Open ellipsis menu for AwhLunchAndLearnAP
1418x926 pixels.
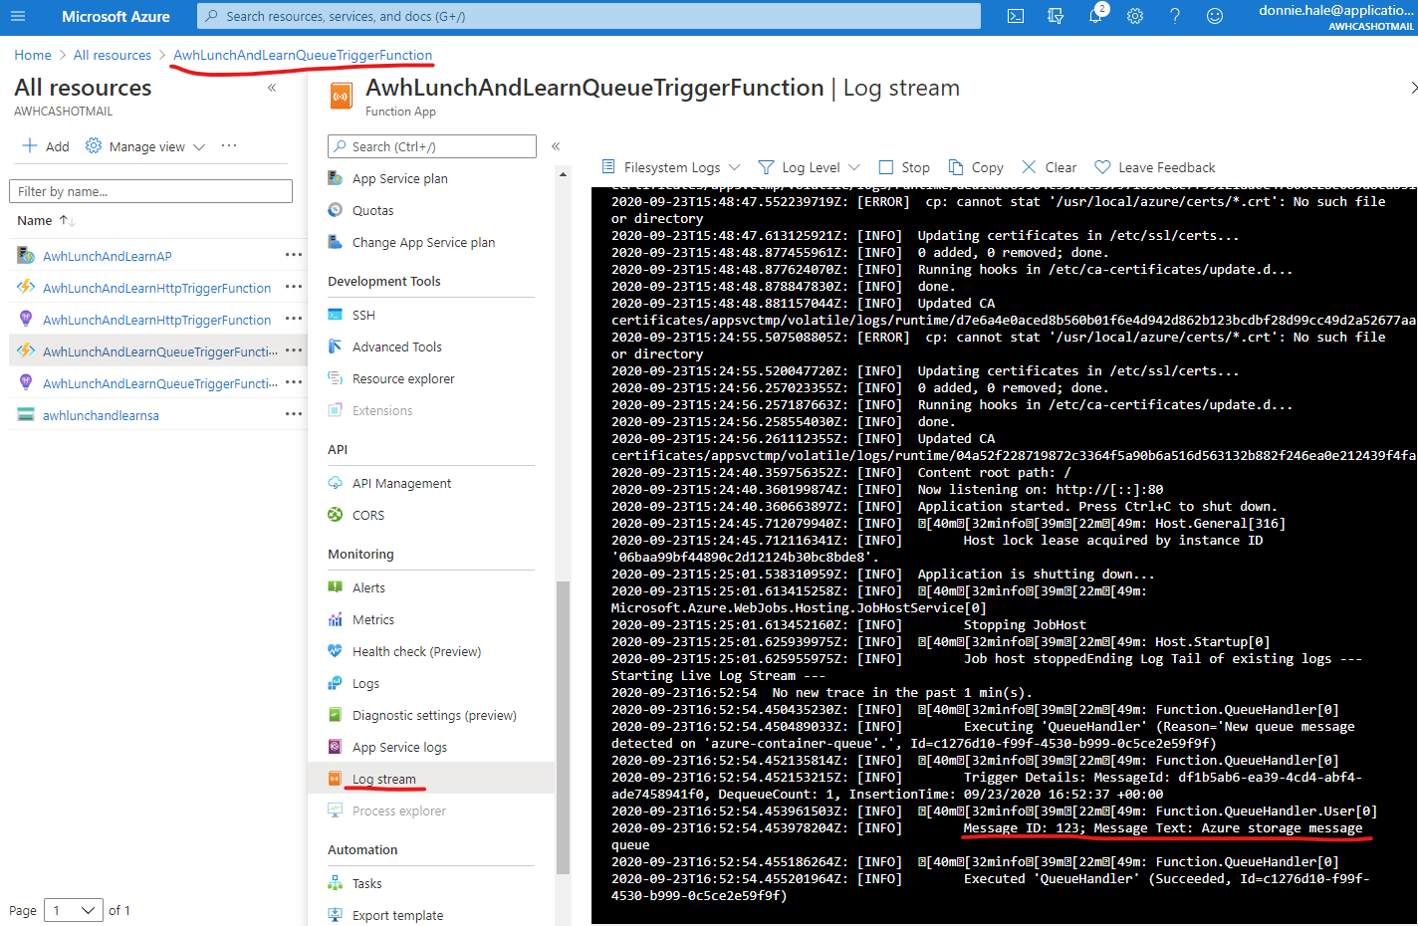click(x=294, y=256)
